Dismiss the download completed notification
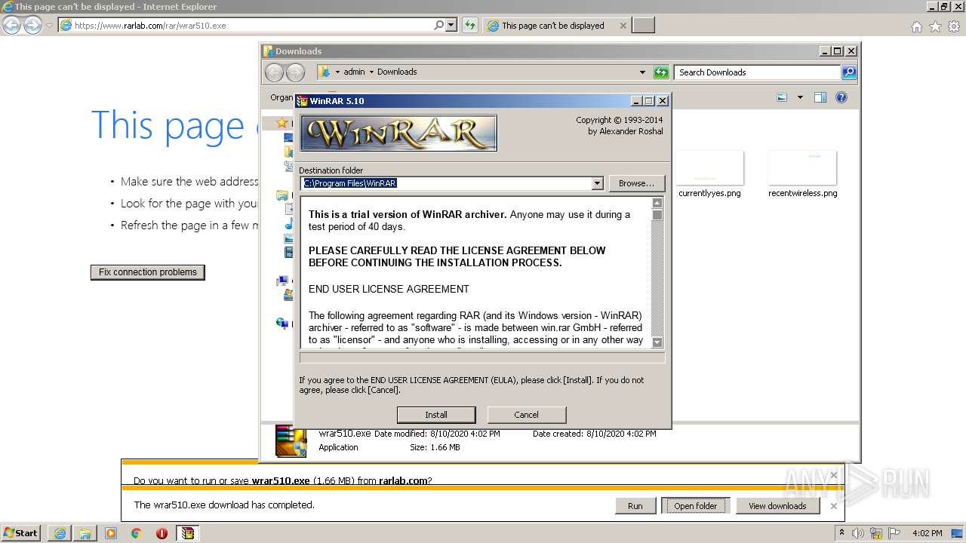The image size is (966, 543). [x=833, y=506]
